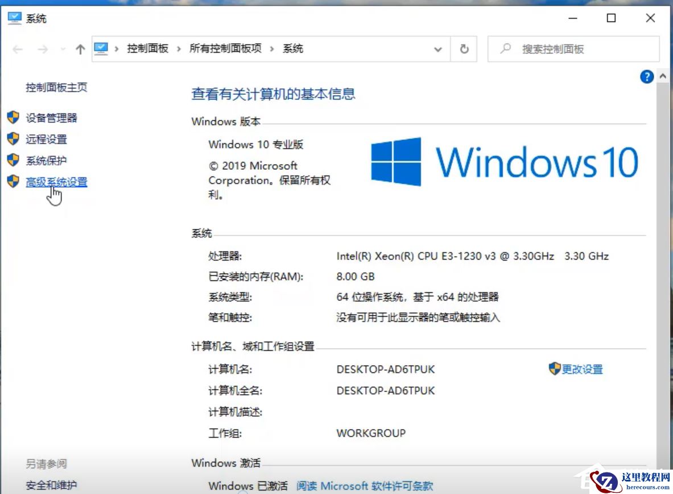673x494 pixels.
Task: Click the shield icon beside 系统保护
Action: pyautogui.click(x=13, y=160)
